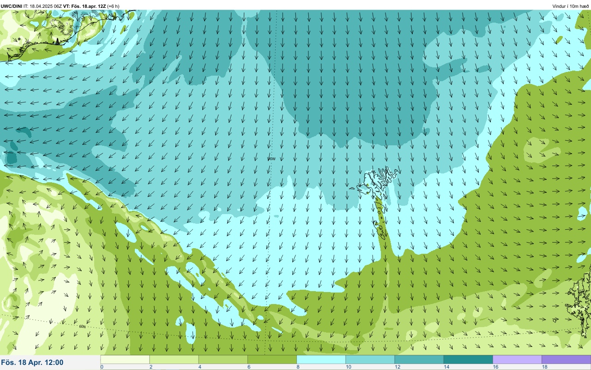
Task: Click the 14–16 m/s dark teal legend swatch
Action: [468, 359]
